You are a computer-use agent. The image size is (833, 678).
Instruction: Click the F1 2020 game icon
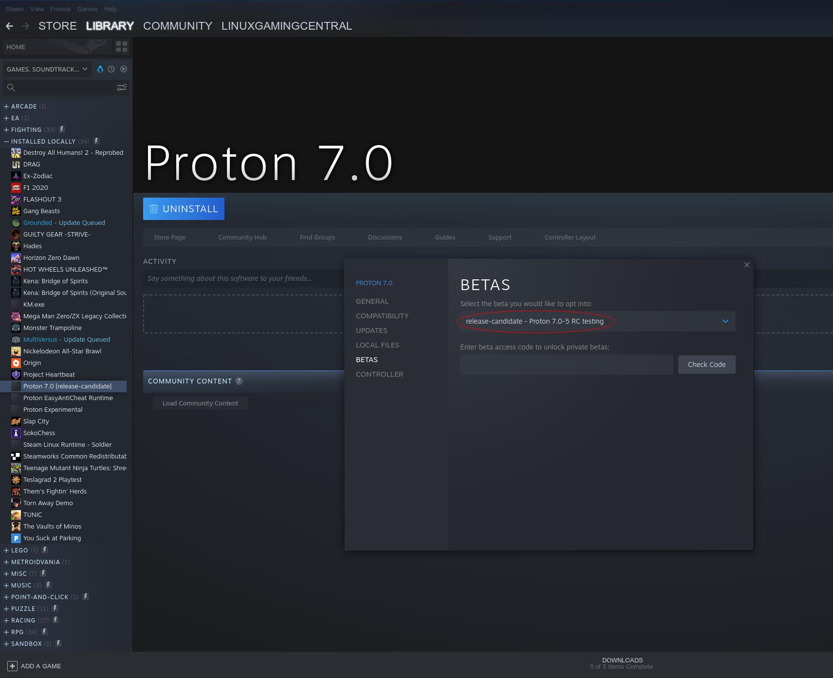pos(16,187)
